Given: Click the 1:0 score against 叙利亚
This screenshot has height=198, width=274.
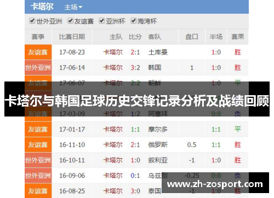Looking at the screenshot, I should (135, 160).
